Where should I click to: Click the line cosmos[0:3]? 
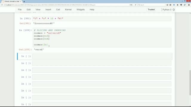click(x=42, y=36)
